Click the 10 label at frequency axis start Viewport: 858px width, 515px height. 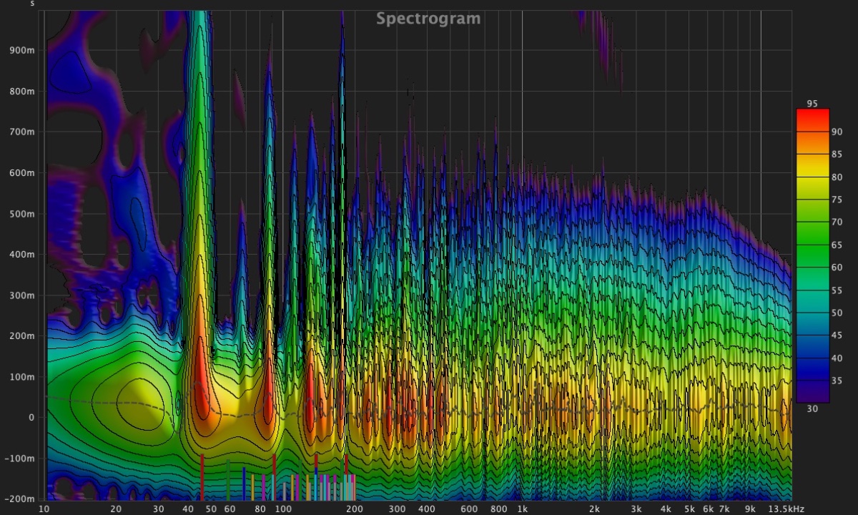[x=44, y=509]
